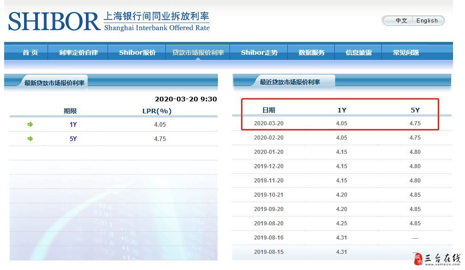Open 常见问题 menu item
The image size is (465, 270).
406,53
